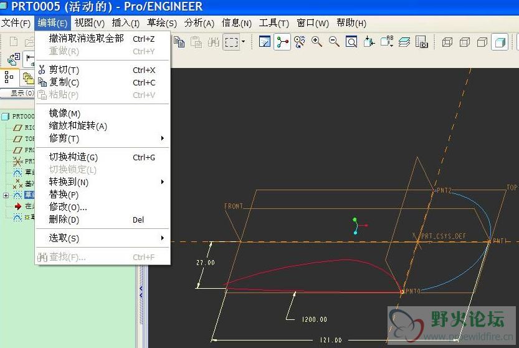Click the Refit to screen icon
This screenshot has width=519, height=348.
point(351,42)
